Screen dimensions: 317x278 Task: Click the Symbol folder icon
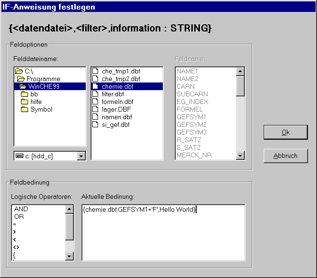tap(25, 109)
